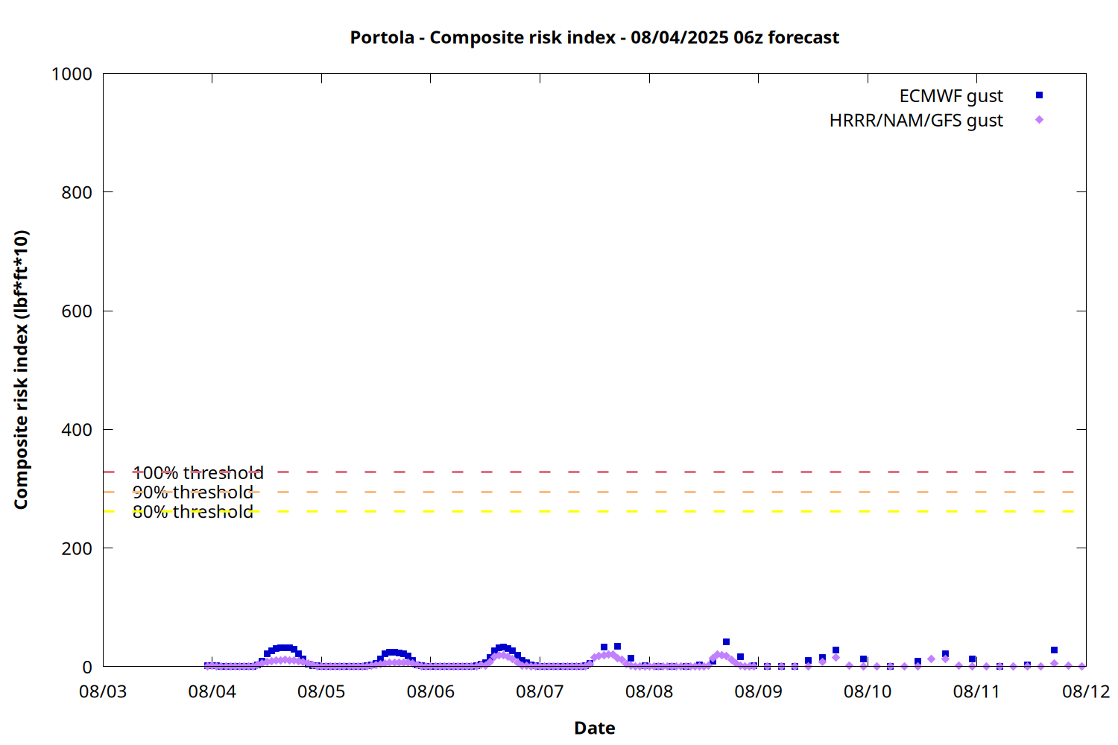This screenshot has height=745, width=1118.
Task: Click the '90% threshold' label
Action: pyautogui.click(x=193, y=492)
